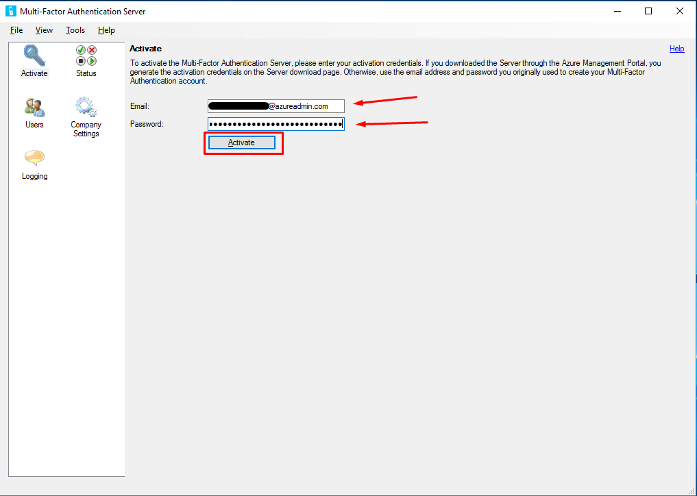Maximize the Multi-Factor Authentication Server window

click(x=648, y=11)
